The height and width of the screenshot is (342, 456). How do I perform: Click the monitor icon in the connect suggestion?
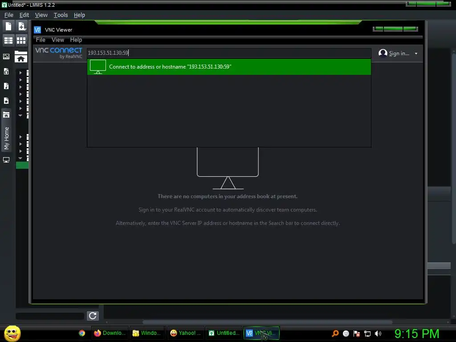(x=98, y=67)
